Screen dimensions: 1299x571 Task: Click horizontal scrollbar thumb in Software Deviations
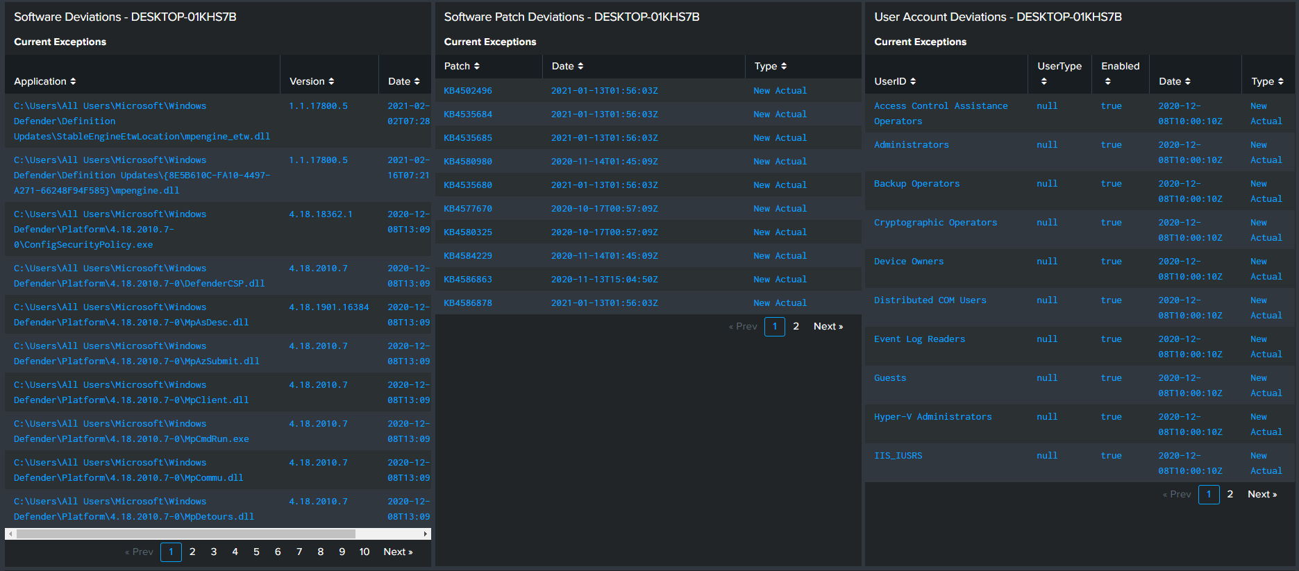tap(186, 534)
